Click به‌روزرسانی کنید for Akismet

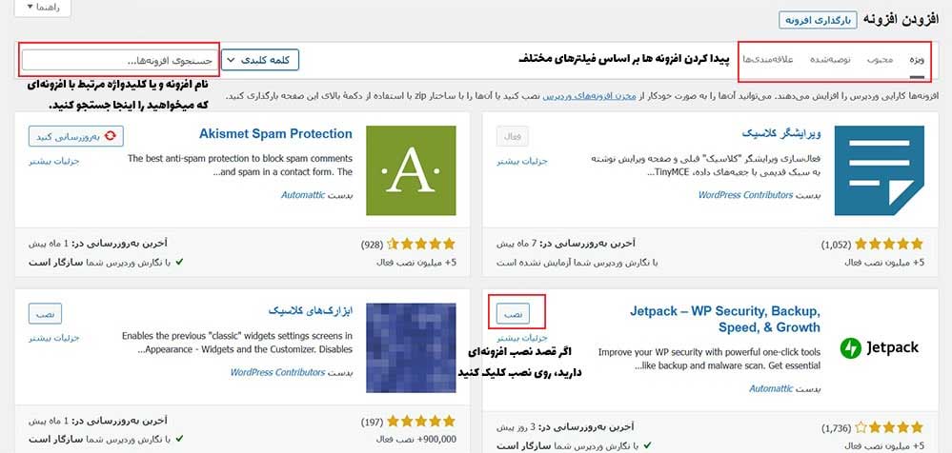(x=76, y=136)
